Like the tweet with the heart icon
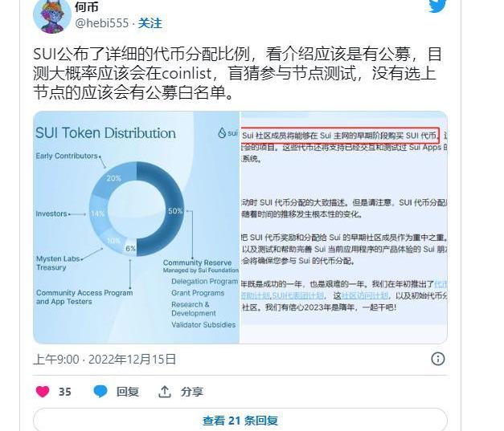The image size is (504, 431). [43, 392]
